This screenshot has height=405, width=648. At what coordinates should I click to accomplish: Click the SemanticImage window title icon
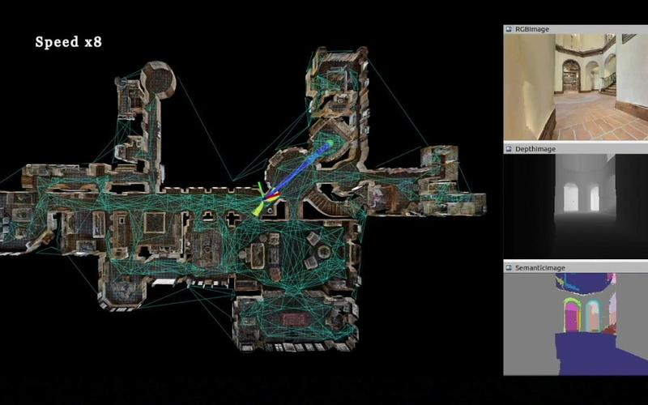point(509,268)
